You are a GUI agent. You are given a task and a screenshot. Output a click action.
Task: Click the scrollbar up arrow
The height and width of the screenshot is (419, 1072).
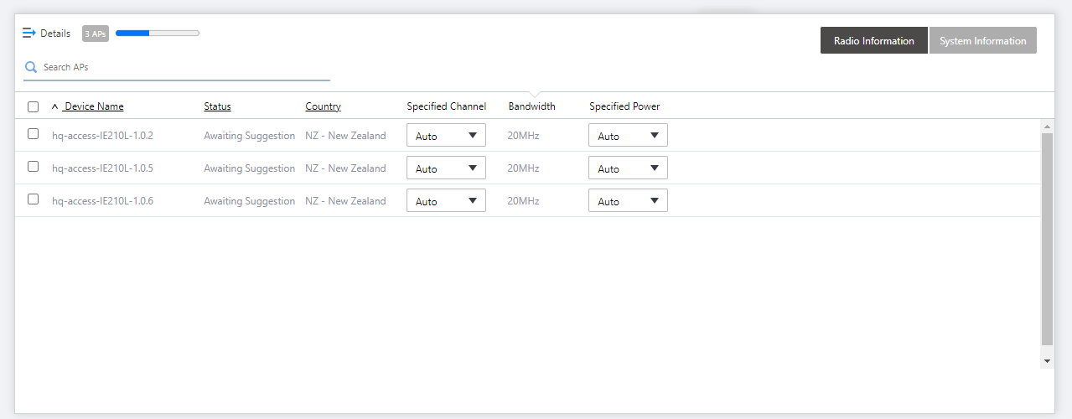[1047, 127]
